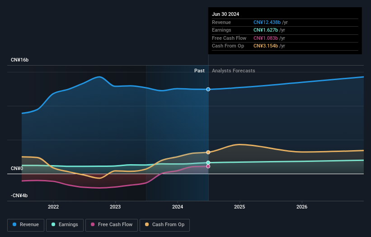Click the pink Free Cash Flow legend dot
371x237 pixels.
93,224
